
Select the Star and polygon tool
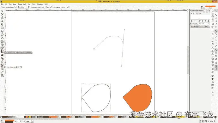pyautogui.click(x=2, y=38)
